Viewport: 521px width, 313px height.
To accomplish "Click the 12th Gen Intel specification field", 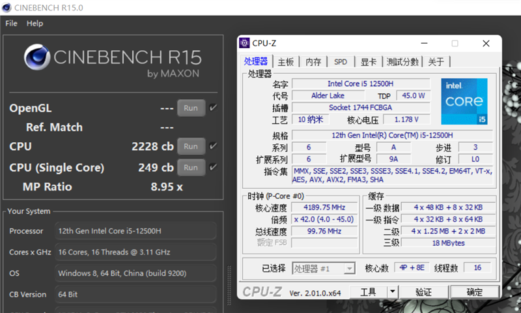I will pos(393,135).
